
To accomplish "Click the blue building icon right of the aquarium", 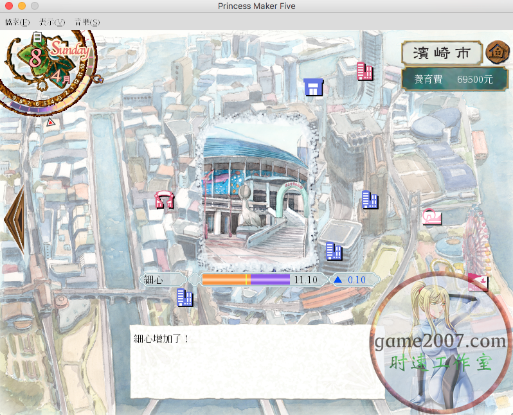I will (370, 200).
